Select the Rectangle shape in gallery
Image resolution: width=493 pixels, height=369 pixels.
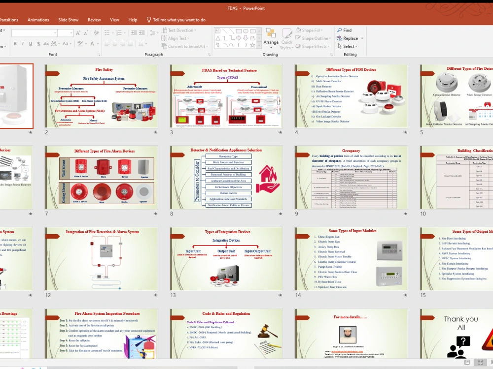(239, 31)
